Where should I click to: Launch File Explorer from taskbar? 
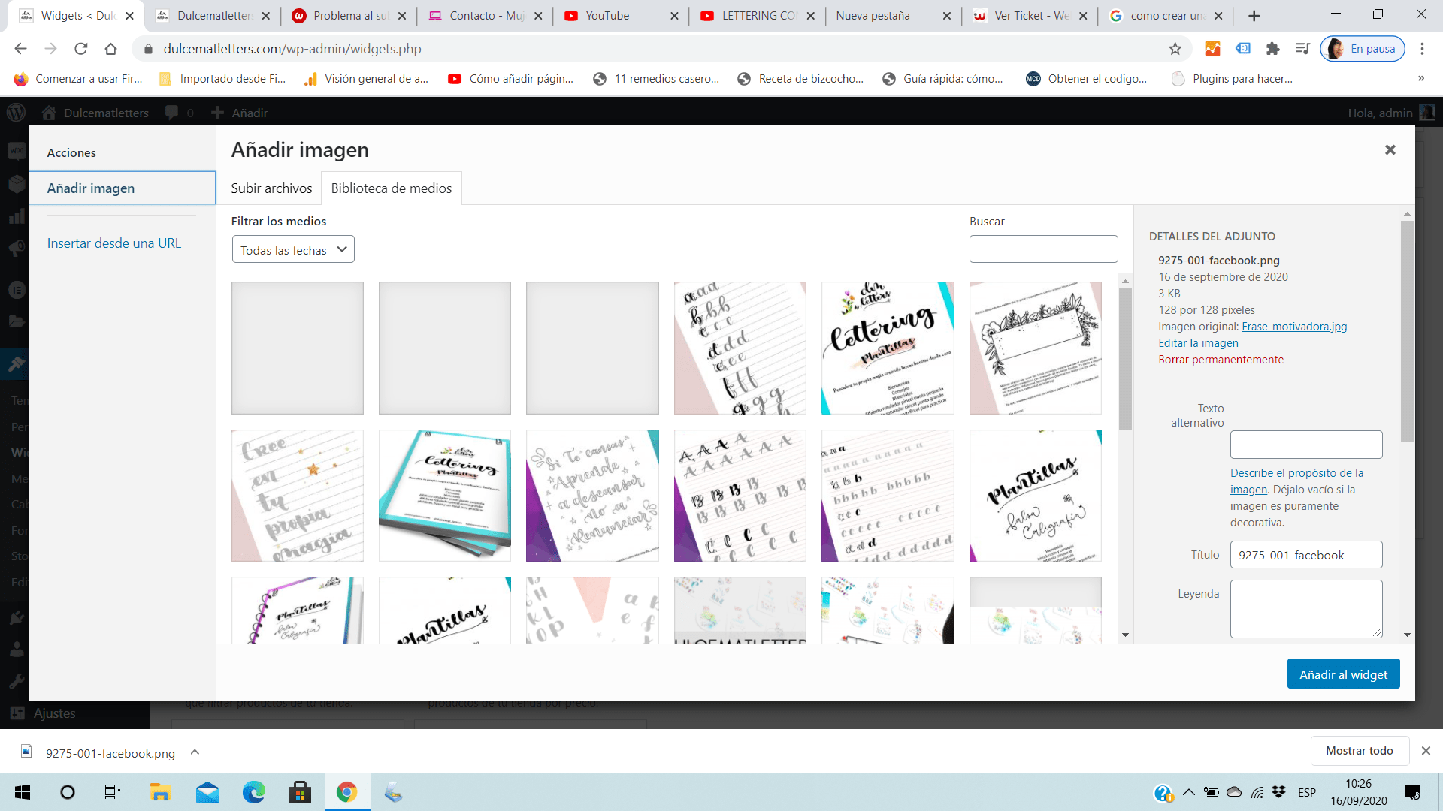(x=160, y=792)
